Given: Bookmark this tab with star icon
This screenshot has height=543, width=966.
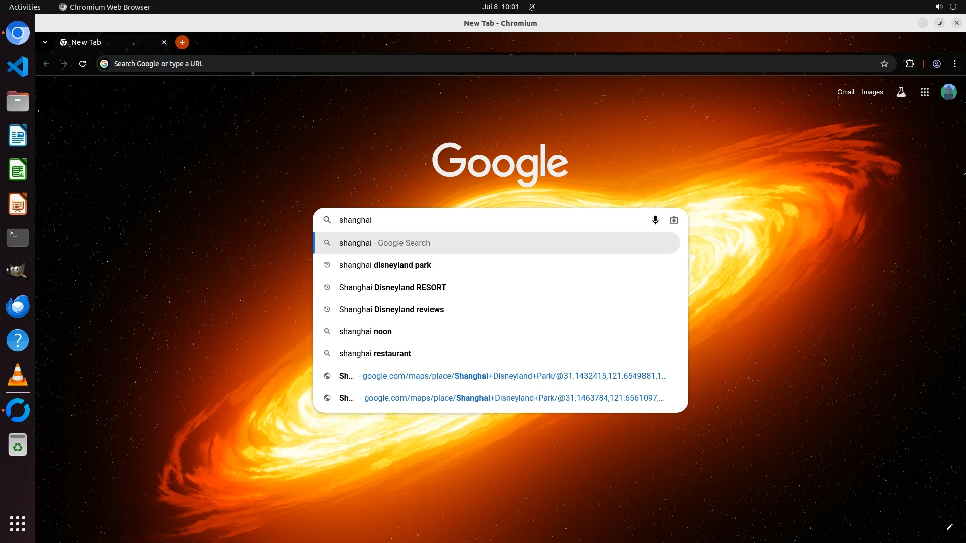Looking at the screenshot, I should (x=884, y=64).
